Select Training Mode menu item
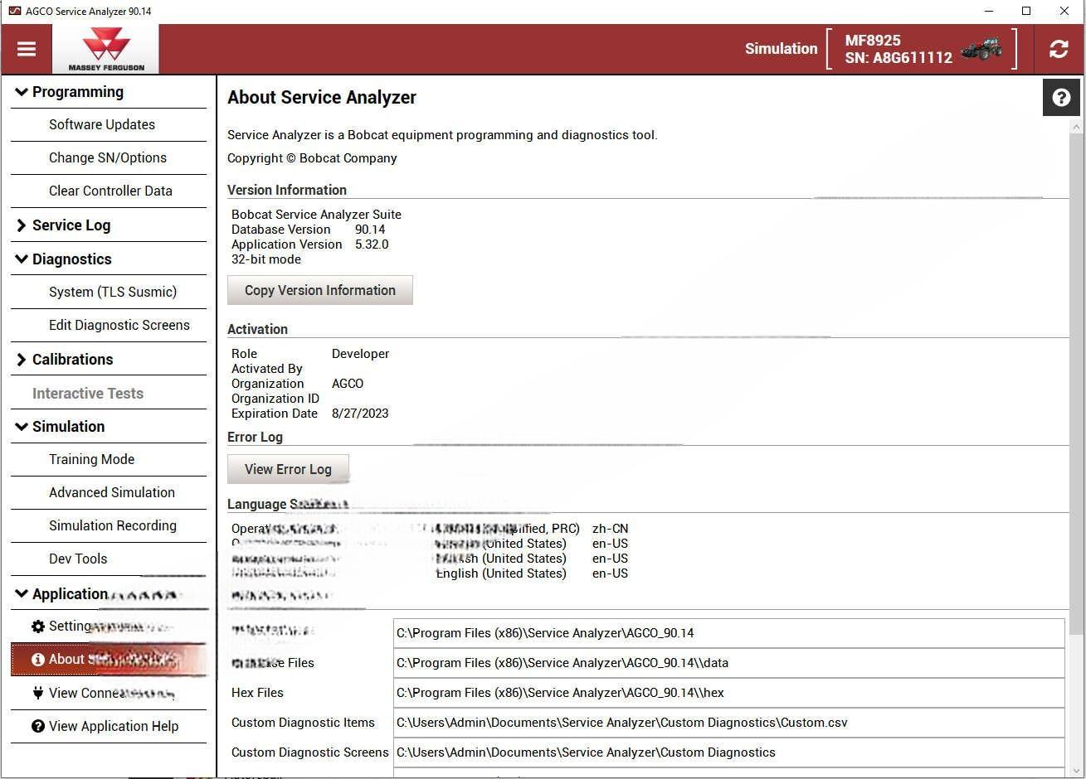 [91, 460]
